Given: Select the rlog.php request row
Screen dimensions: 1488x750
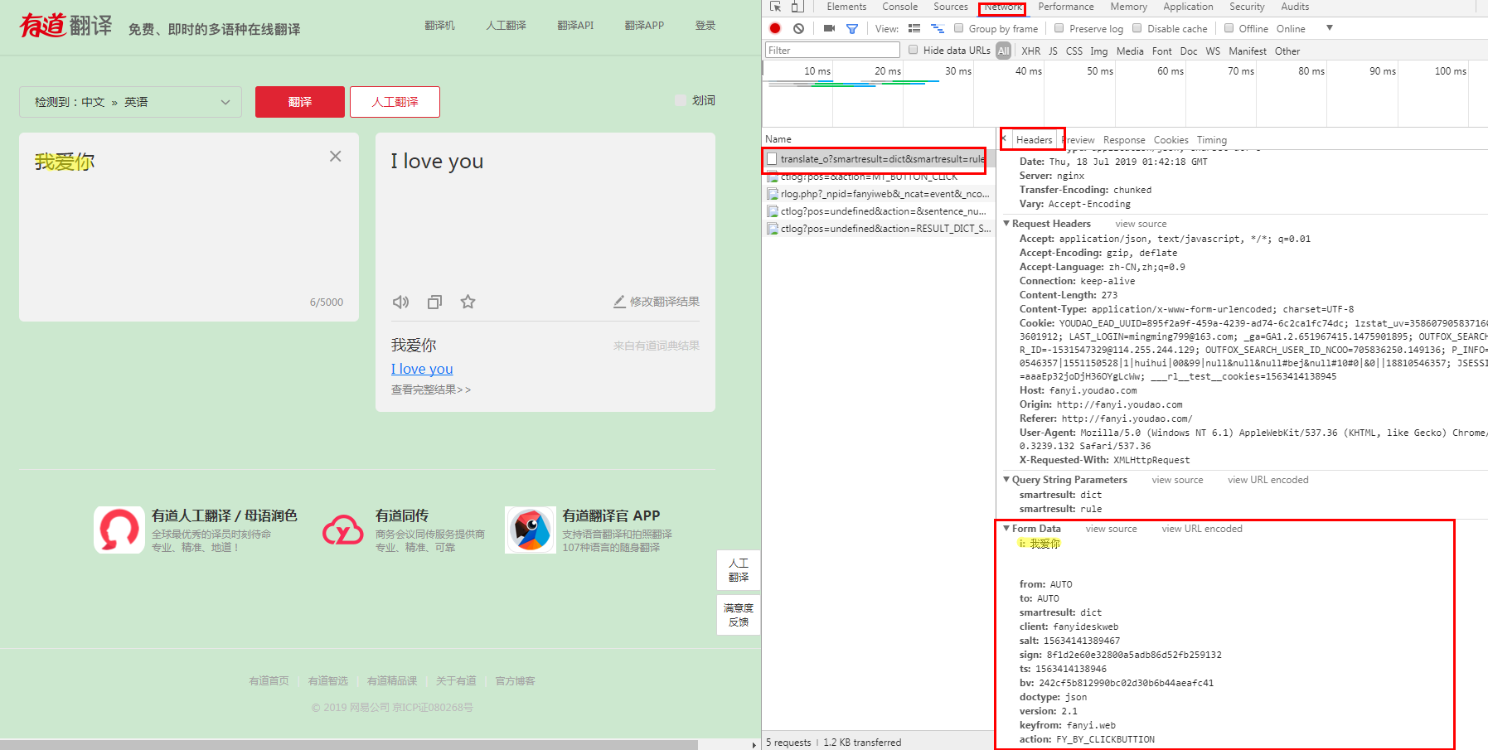Looking at the screenshot, I should coord(879,194).
